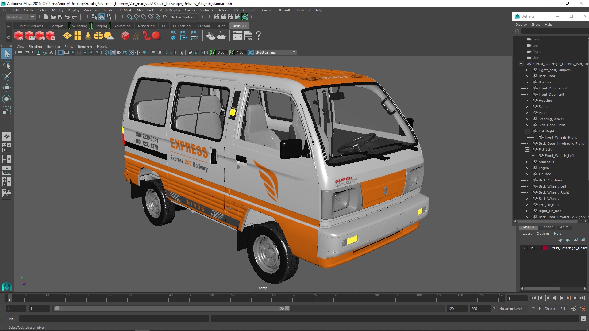
Task: Open the Layers menu in layer editor
Action: pyautogui.click(x=527, y=234)
